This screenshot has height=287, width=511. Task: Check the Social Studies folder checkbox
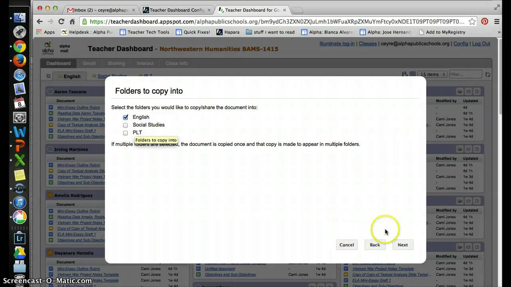coord(125,125)
